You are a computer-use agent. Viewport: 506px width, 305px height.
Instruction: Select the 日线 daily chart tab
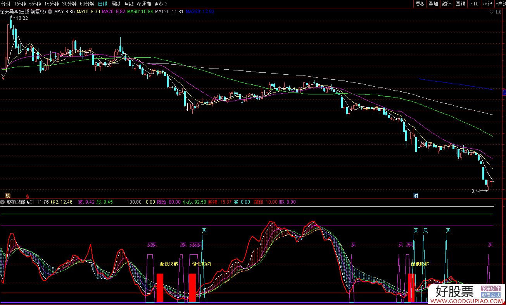(103, 4)
